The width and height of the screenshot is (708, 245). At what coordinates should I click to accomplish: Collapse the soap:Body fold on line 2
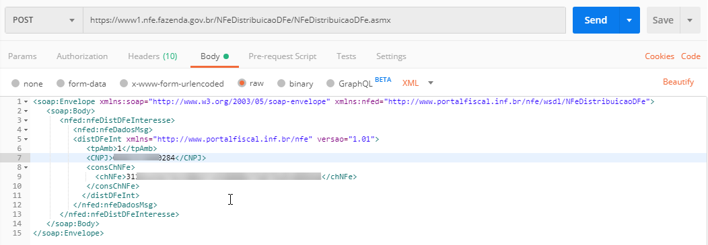pyautogui.click(x=26, y=111)
